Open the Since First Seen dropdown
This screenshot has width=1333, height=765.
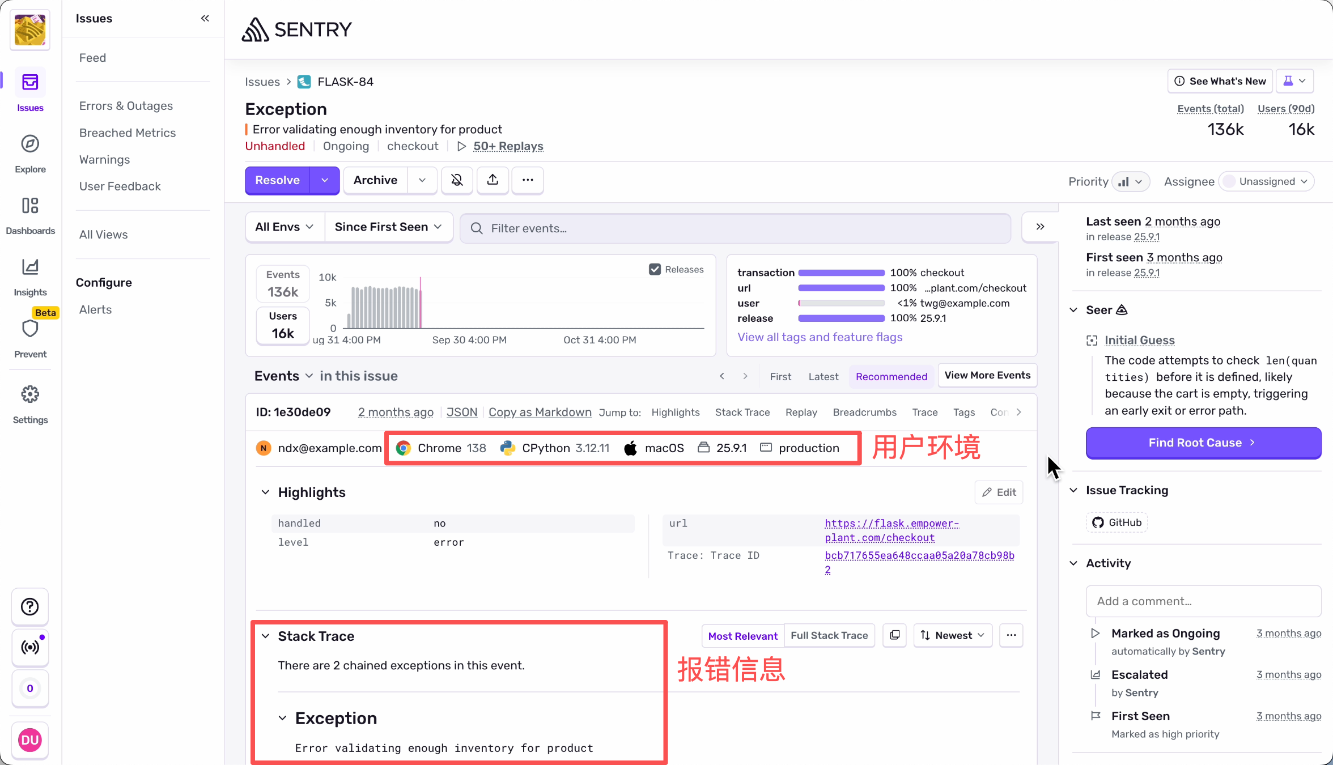pyautogui.click(x=388, y=227)
